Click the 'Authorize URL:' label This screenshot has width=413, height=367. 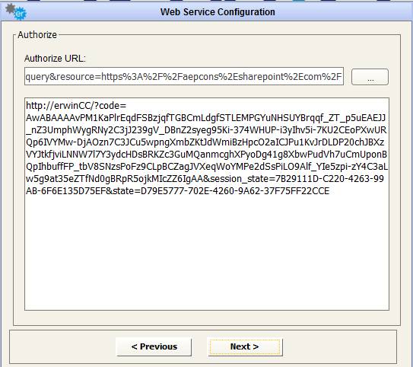(55, 59)
